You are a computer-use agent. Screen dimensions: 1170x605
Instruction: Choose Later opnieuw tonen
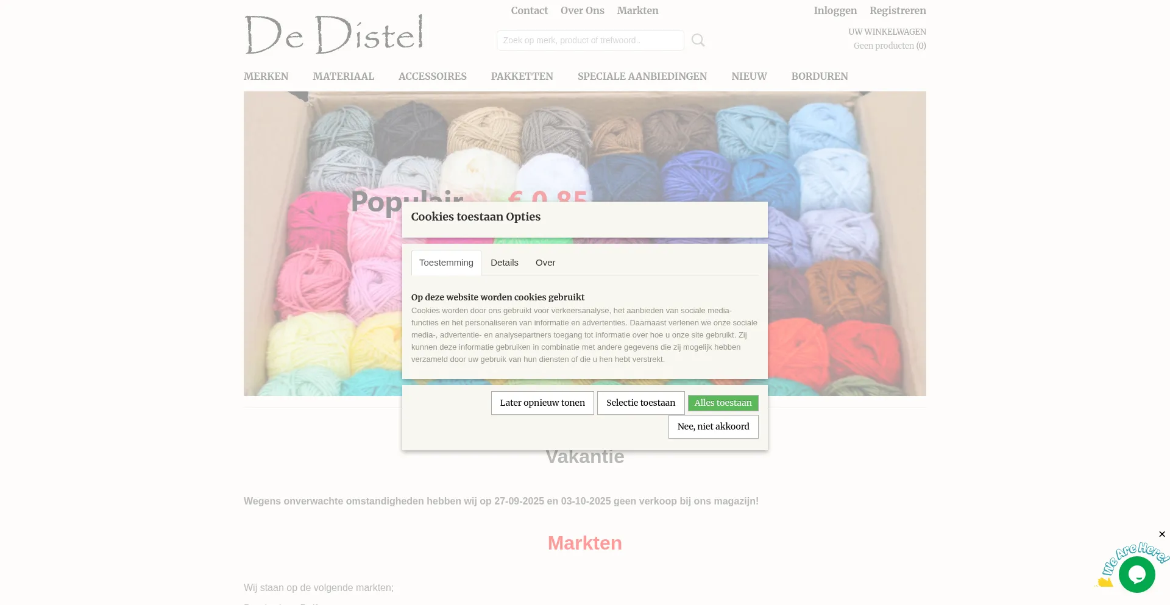542,403
